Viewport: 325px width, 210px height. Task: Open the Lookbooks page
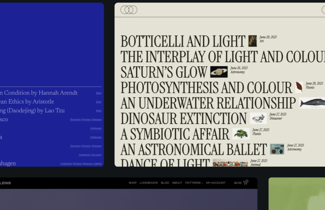tap(149, 183)
